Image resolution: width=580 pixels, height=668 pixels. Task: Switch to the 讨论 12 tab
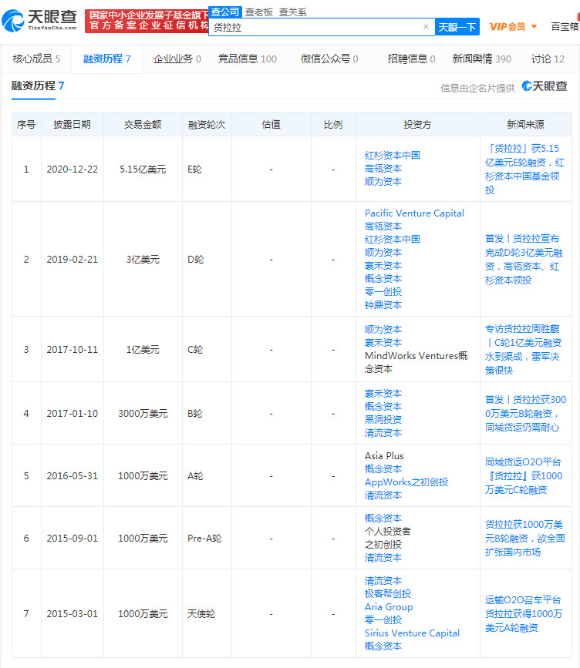[548, 59]
